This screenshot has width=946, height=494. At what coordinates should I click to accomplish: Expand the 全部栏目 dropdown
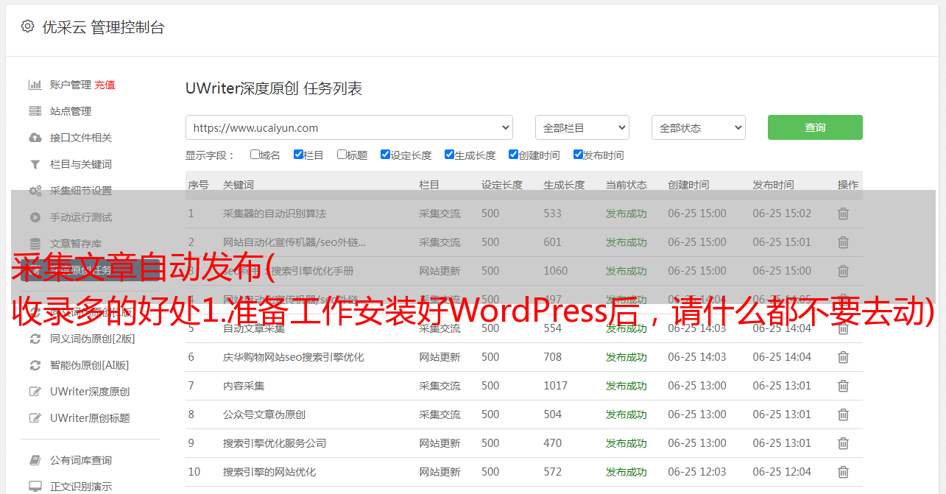coord(582,127)
